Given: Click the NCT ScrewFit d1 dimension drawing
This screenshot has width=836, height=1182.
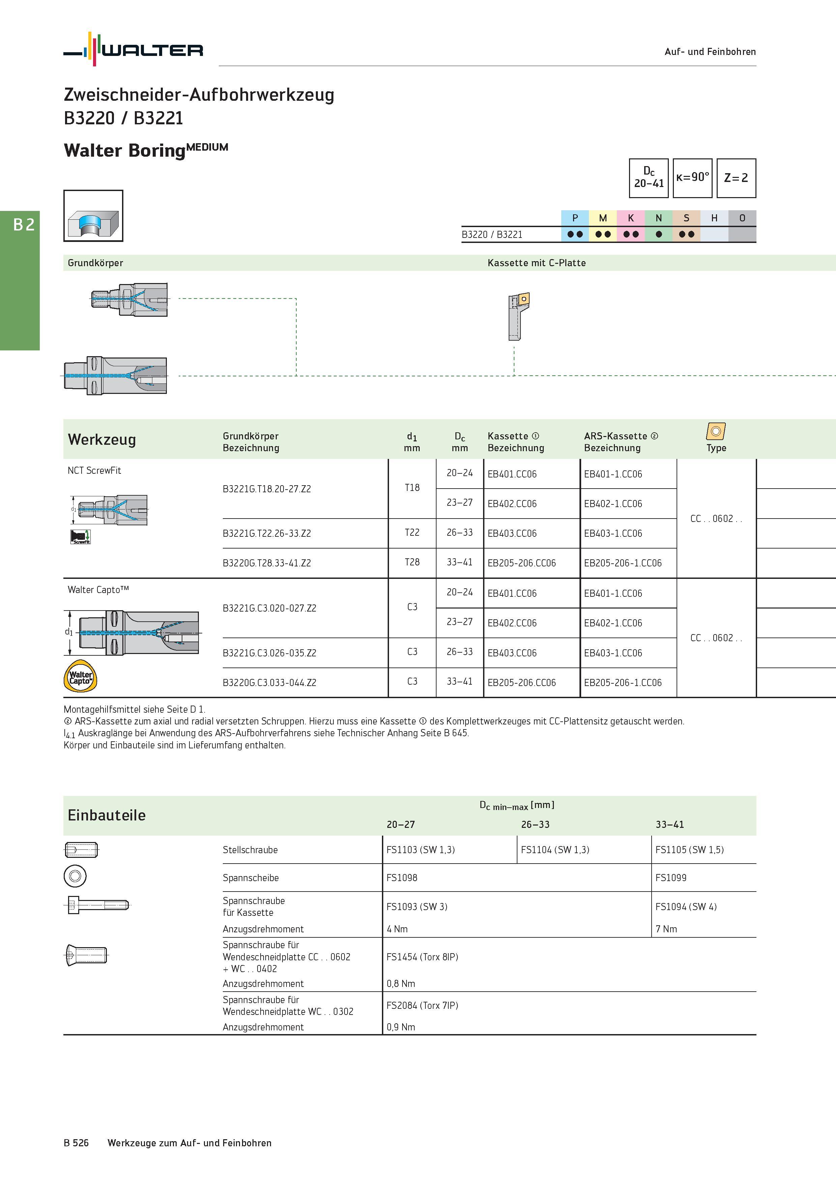Looking at the screenshot, I should pyautogui.click(x=109, y=510).
